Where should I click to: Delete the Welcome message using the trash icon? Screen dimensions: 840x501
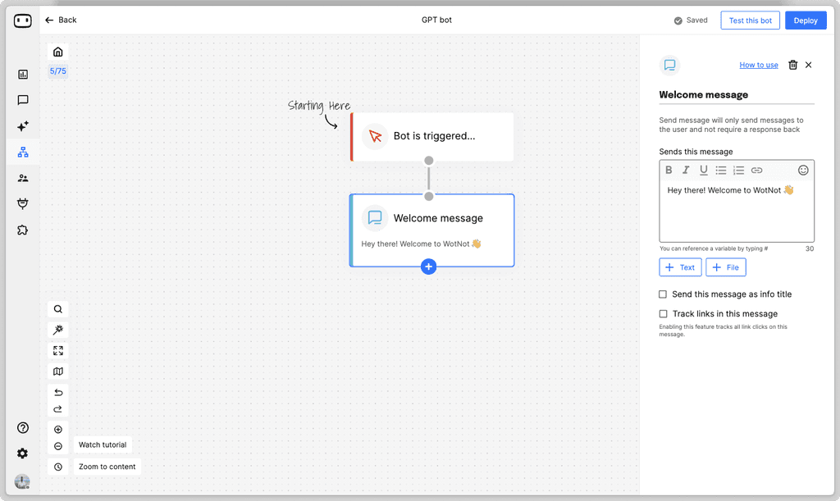[791, 65]
